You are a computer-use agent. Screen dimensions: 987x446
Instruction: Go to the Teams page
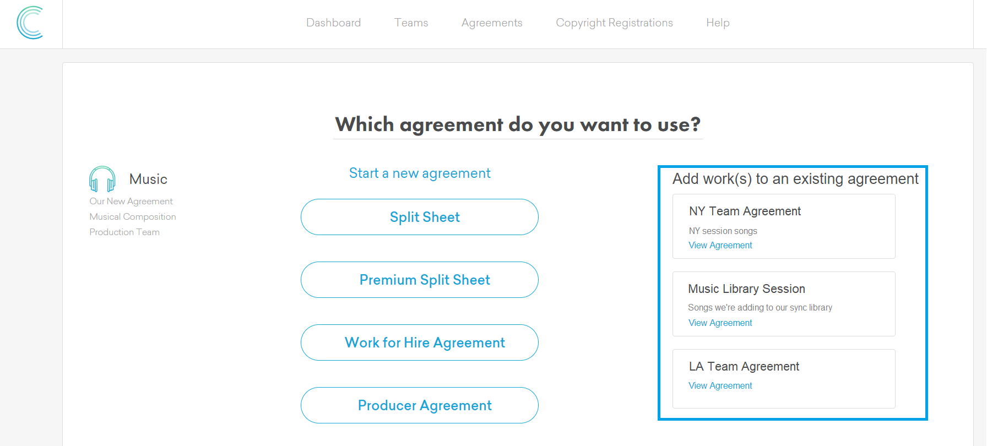411,23
